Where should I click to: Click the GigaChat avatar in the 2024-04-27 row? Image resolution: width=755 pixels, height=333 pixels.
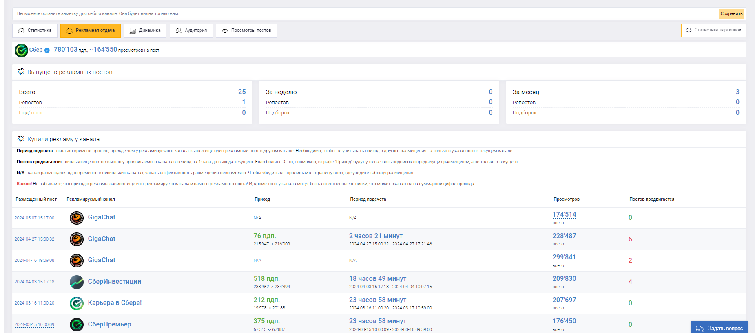(x=76, y=239)
